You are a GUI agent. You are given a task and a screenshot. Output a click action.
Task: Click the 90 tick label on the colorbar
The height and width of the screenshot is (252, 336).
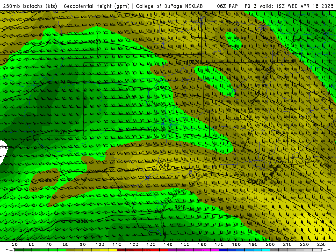[x=83, y=244]
